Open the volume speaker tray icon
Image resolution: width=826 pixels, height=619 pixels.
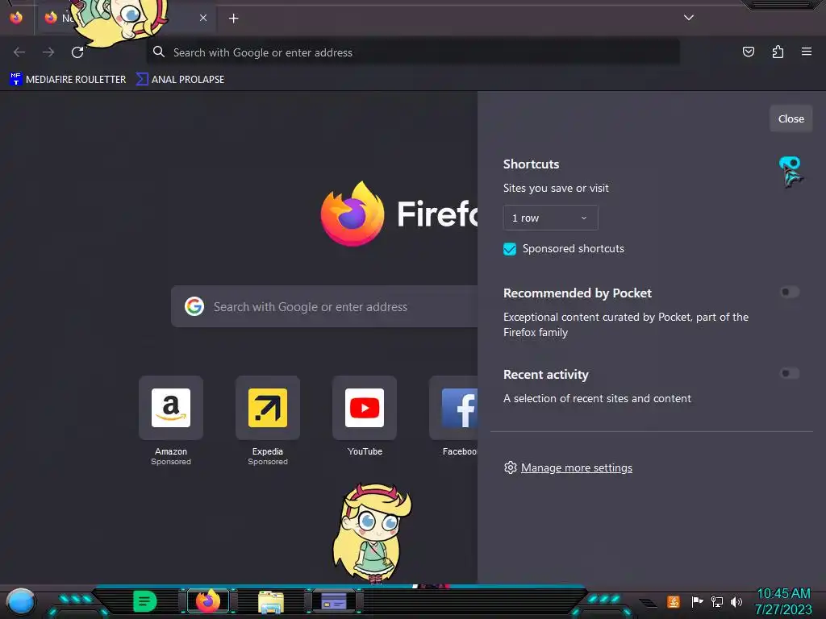point(736,601)
